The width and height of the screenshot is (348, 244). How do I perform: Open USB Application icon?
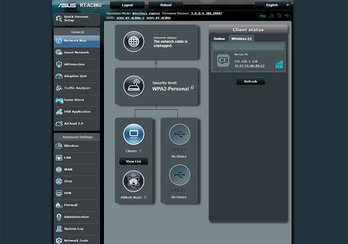[x=59, y=112]
